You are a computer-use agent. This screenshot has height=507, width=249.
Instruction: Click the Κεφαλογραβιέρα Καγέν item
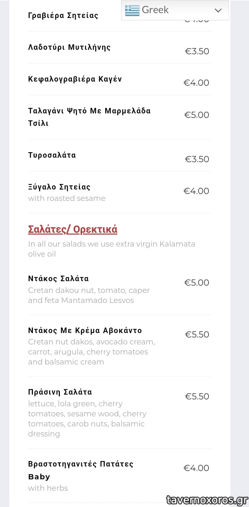[75, 79]
